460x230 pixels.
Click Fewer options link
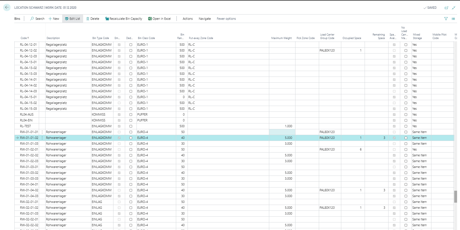point(226,19)
